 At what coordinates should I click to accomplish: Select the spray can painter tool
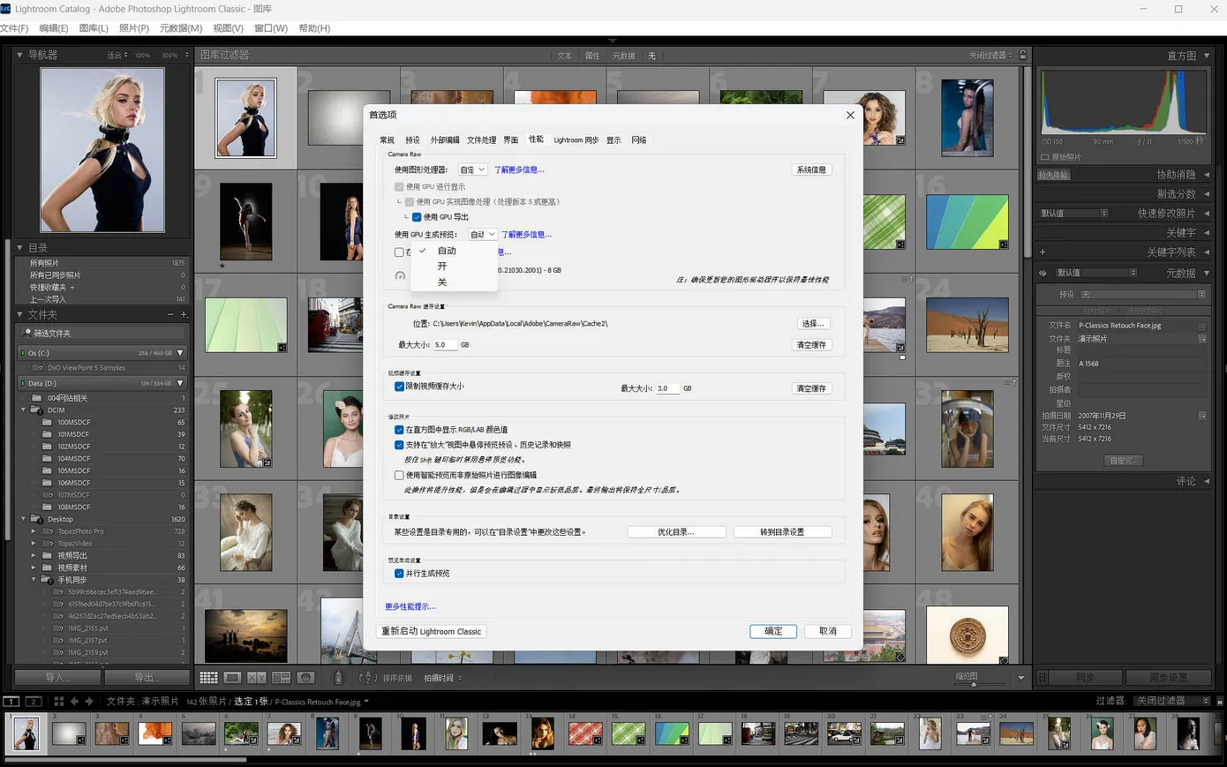click(338, 678)
